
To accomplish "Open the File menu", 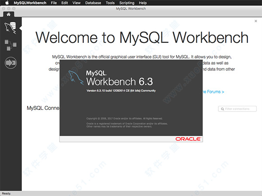I will point(54,3).
